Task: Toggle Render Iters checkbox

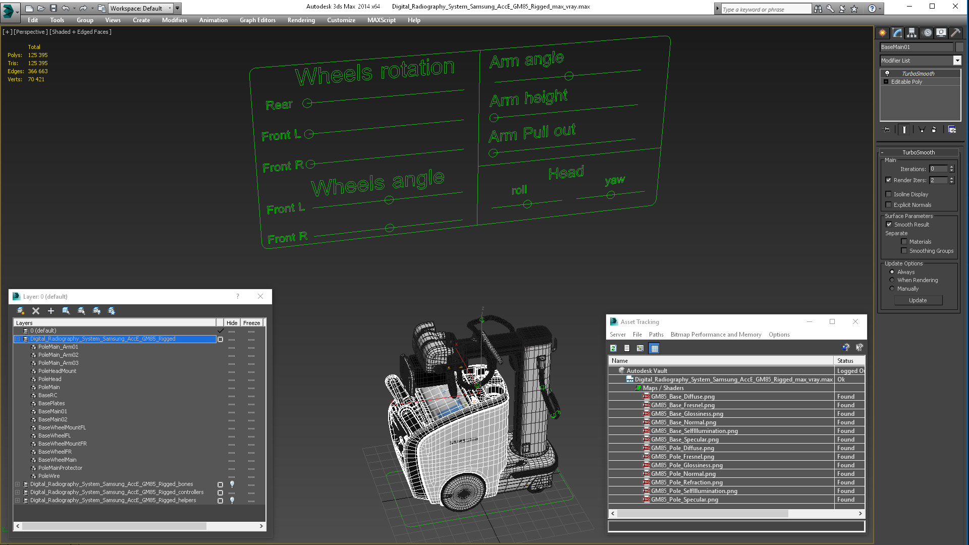Action: click(888, 180)
